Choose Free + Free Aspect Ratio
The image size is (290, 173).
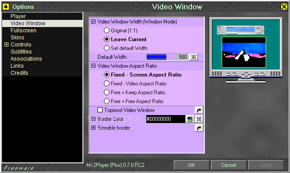[106, 101]
